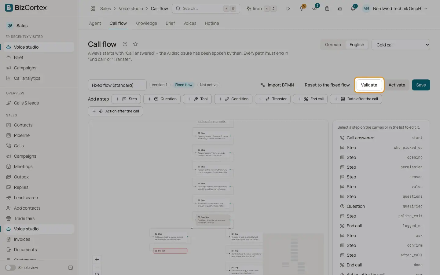Image resolution: width=440 pixels, height=275 pixels.
Task: Click the Save button
Action: pyautogui.click(x=421, y=85)
